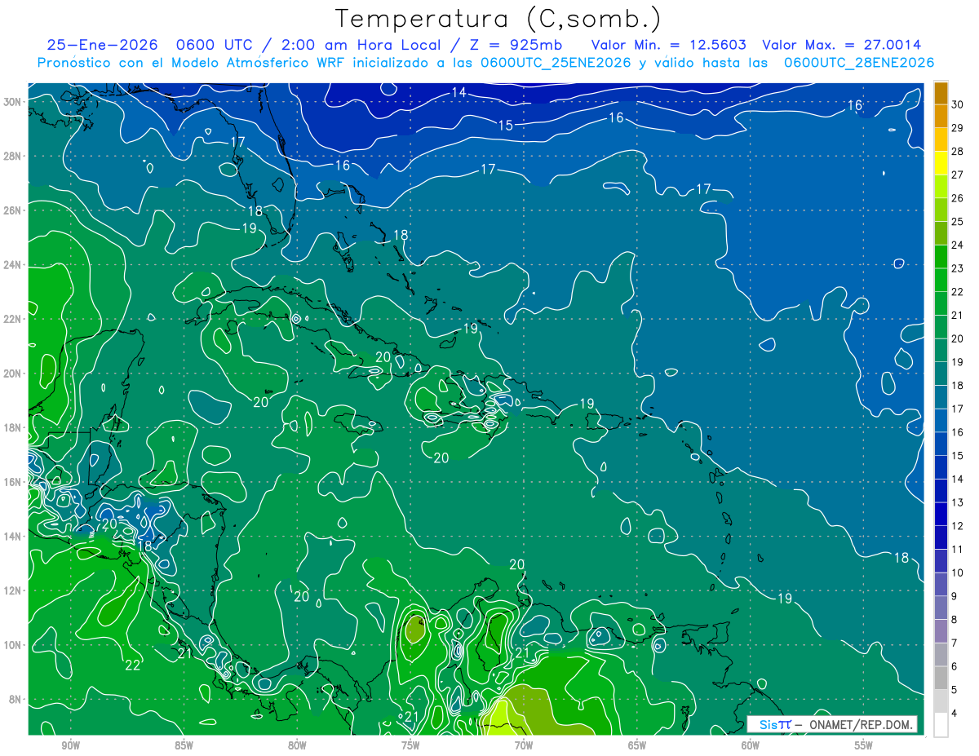Click the dark orange top color scale swatch
The height and width of the screenshot is (756, 979).
click(x=941, y=93)
